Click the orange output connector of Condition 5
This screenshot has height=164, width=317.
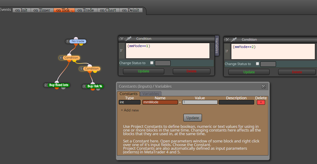click(90, 71)
